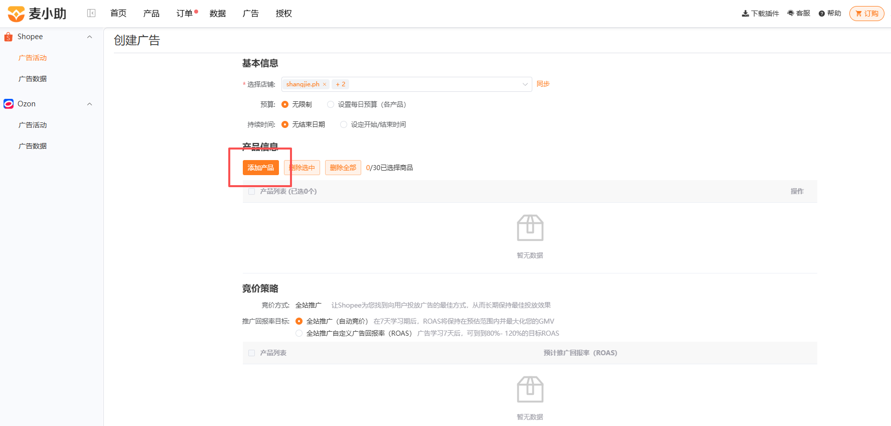The image size is (891, 426).
Task: Select 全站推广自定义广告回报率 (ROAS) option
Action: (x=299, y=333)
